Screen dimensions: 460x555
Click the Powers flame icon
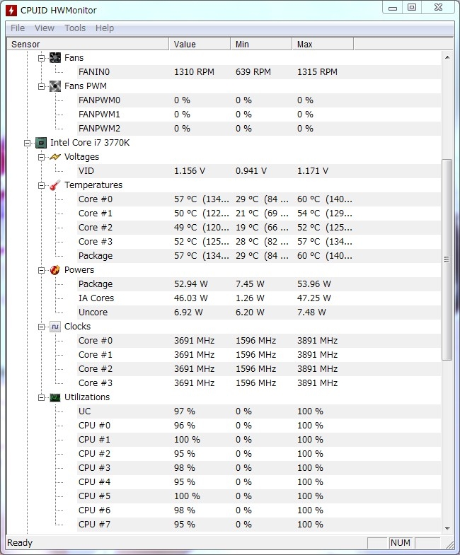(55, 270)
